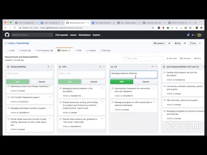Open options for Marketing Content and Design Assistance card

[x=50, y=86]
